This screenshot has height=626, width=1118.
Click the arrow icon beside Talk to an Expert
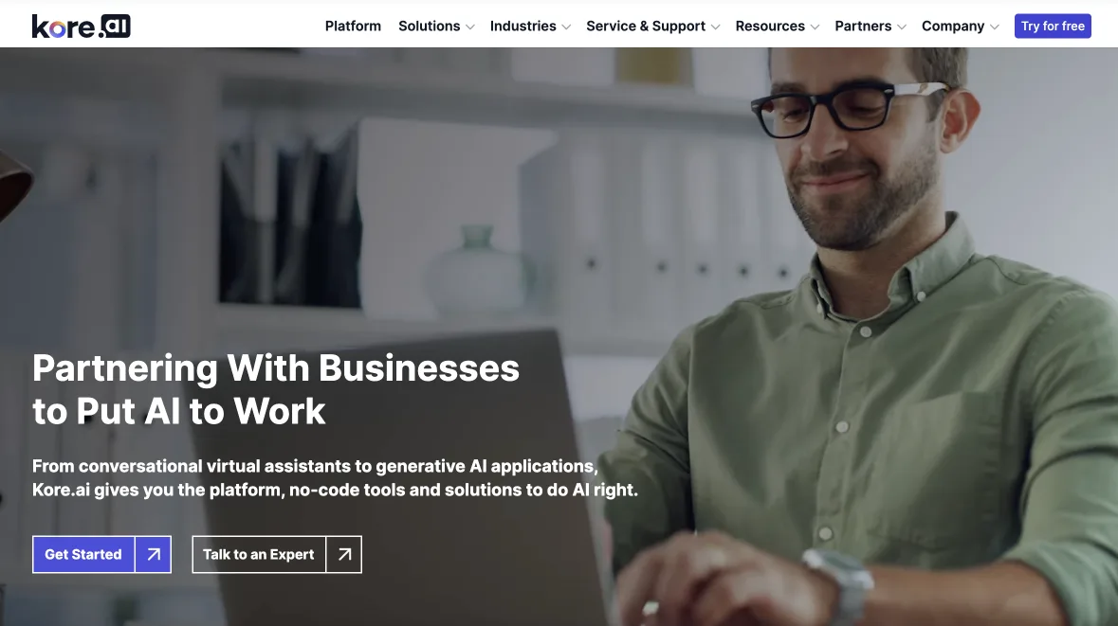click(344, 554)
